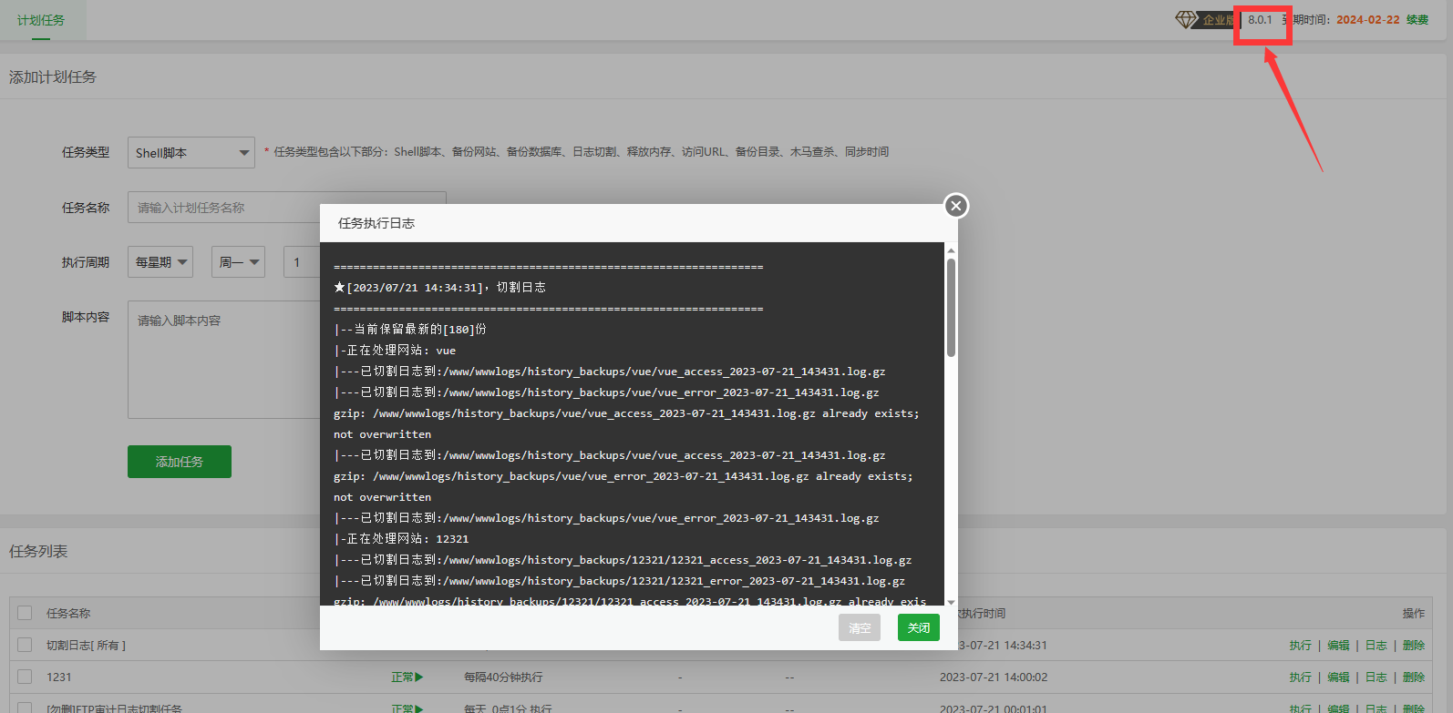
Task: Close the task log dialog with X icon
Action: pyautogui.click(x=955, y=206)
